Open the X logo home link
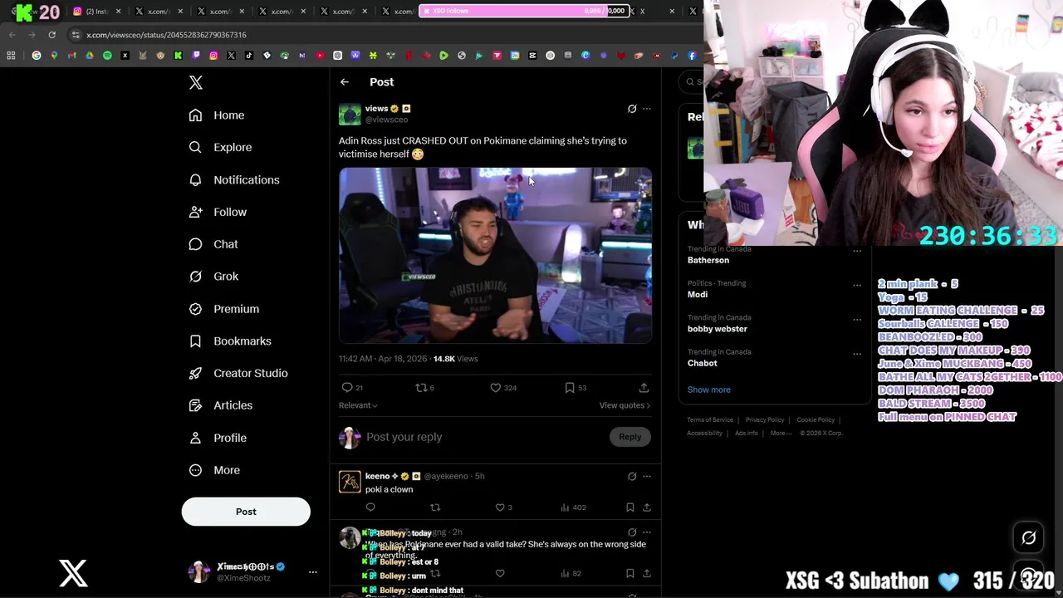 [196, 82]
